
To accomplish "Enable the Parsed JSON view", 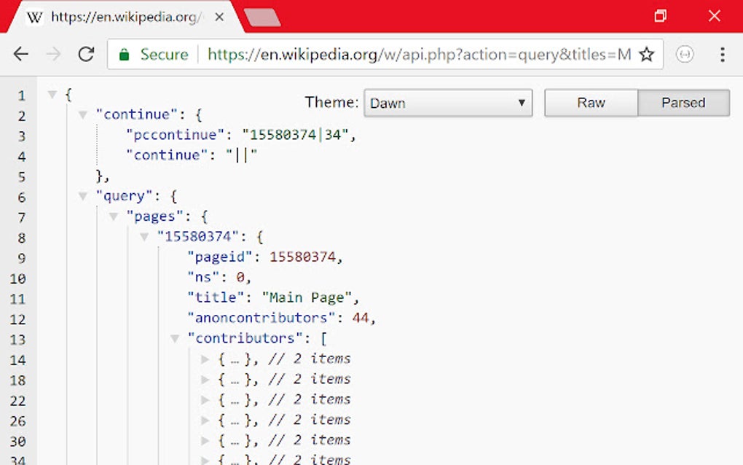I will pyautogui.click(x=683, y=103).
